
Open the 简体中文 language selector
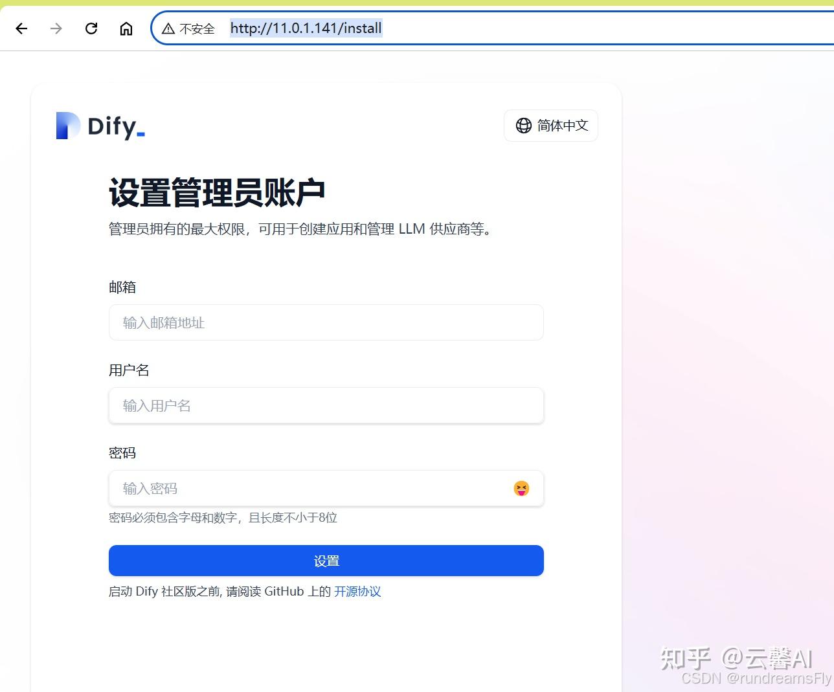550,126
